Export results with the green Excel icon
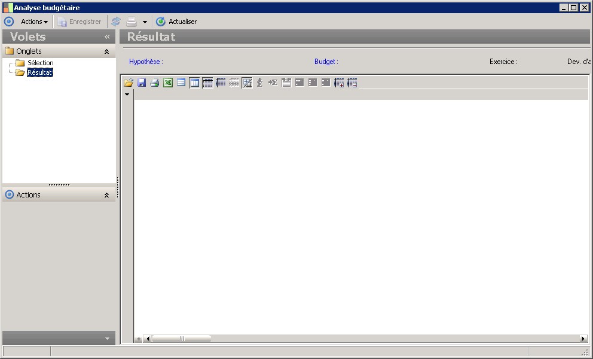Screen dimensions: 593x359 pyautogui.click(x=168, y=83)
